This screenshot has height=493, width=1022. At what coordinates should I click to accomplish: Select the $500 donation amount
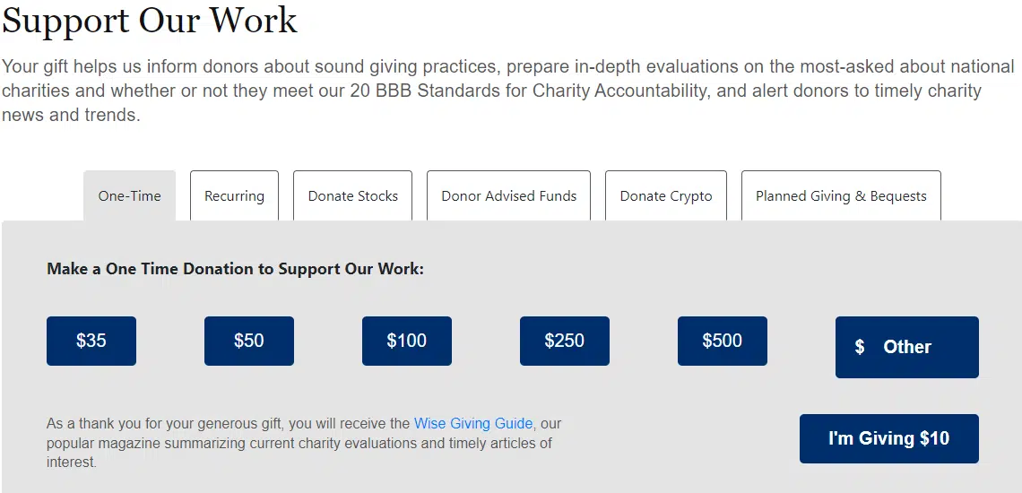click(x=723, y=341)
